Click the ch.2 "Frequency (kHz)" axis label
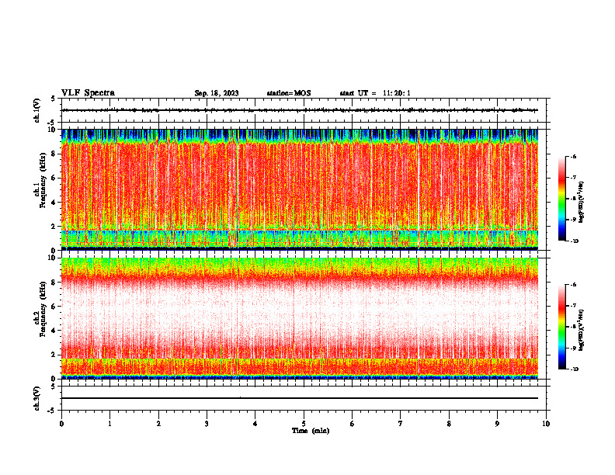The width and height of the screenshot is (615, 475). pos(43,308)
